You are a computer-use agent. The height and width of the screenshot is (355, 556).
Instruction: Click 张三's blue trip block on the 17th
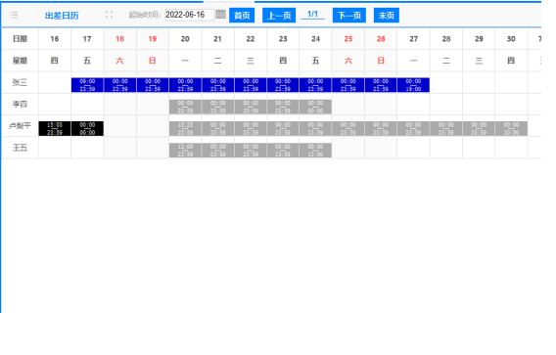click(x=87, y=85)
